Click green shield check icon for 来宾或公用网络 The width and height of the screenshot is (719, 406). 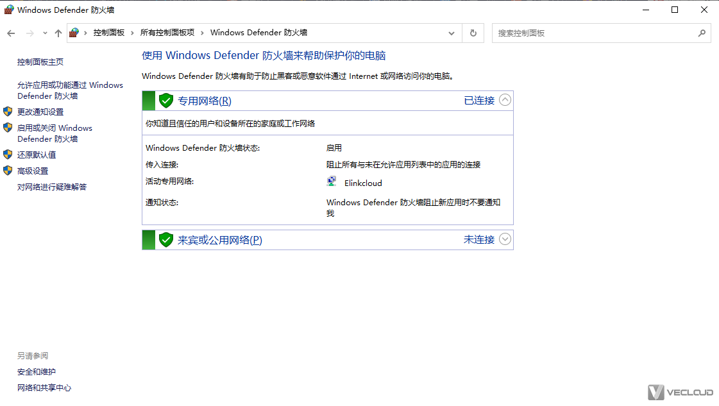point(166,239)
